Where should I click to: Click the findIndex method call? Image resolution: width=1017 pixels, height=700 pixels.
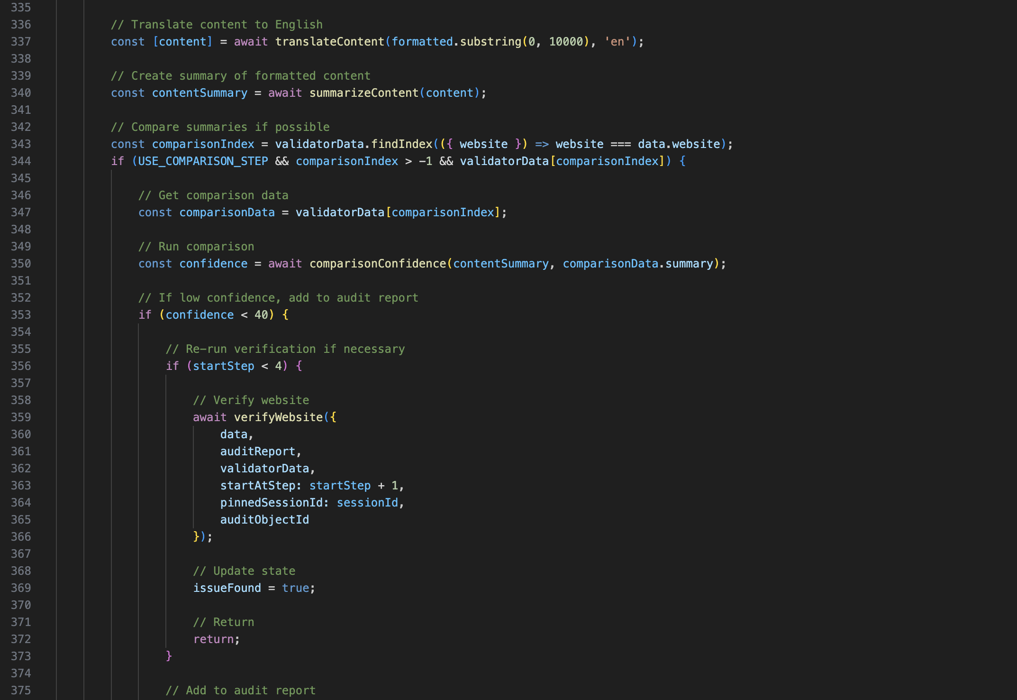click(x=401, y=144)
